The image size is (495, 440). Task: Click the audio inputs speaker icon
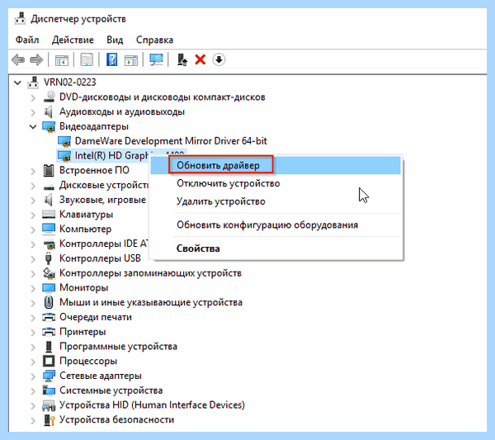pyautogui.click(x=48, y=111)
